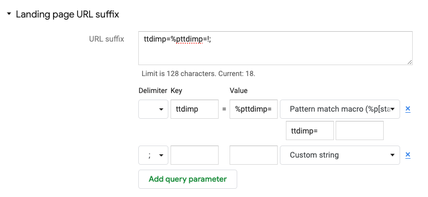Click the URL suffix field label
This screenshot has height=197, width=428.
tap(107, 39)
